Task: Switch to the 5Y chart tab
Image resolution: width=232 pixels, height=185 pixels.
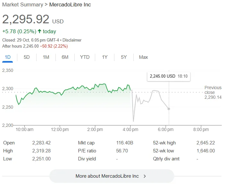Action: (124, 57)
